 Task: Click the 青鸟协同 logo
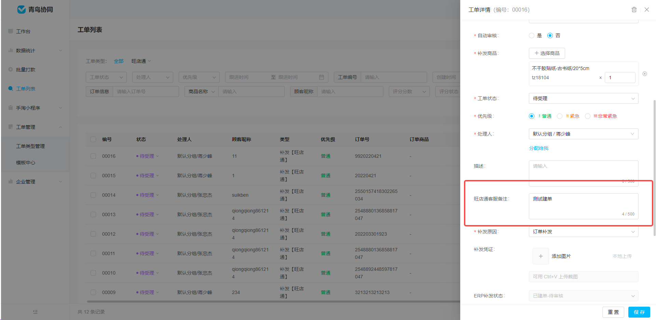coord(35,10)
